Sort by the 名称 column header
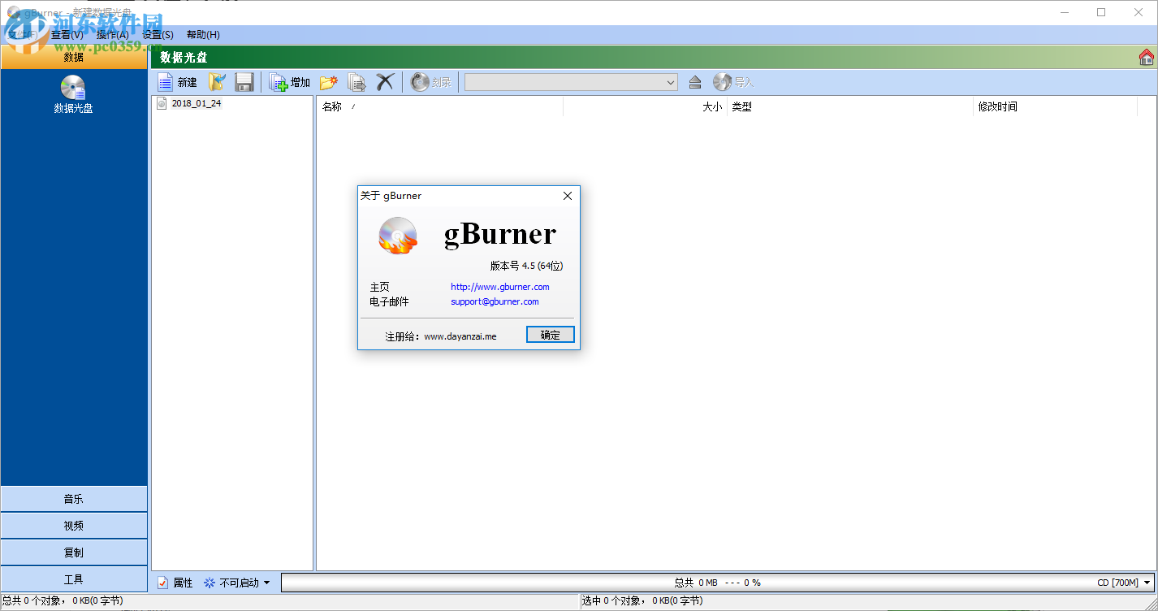 439,106
